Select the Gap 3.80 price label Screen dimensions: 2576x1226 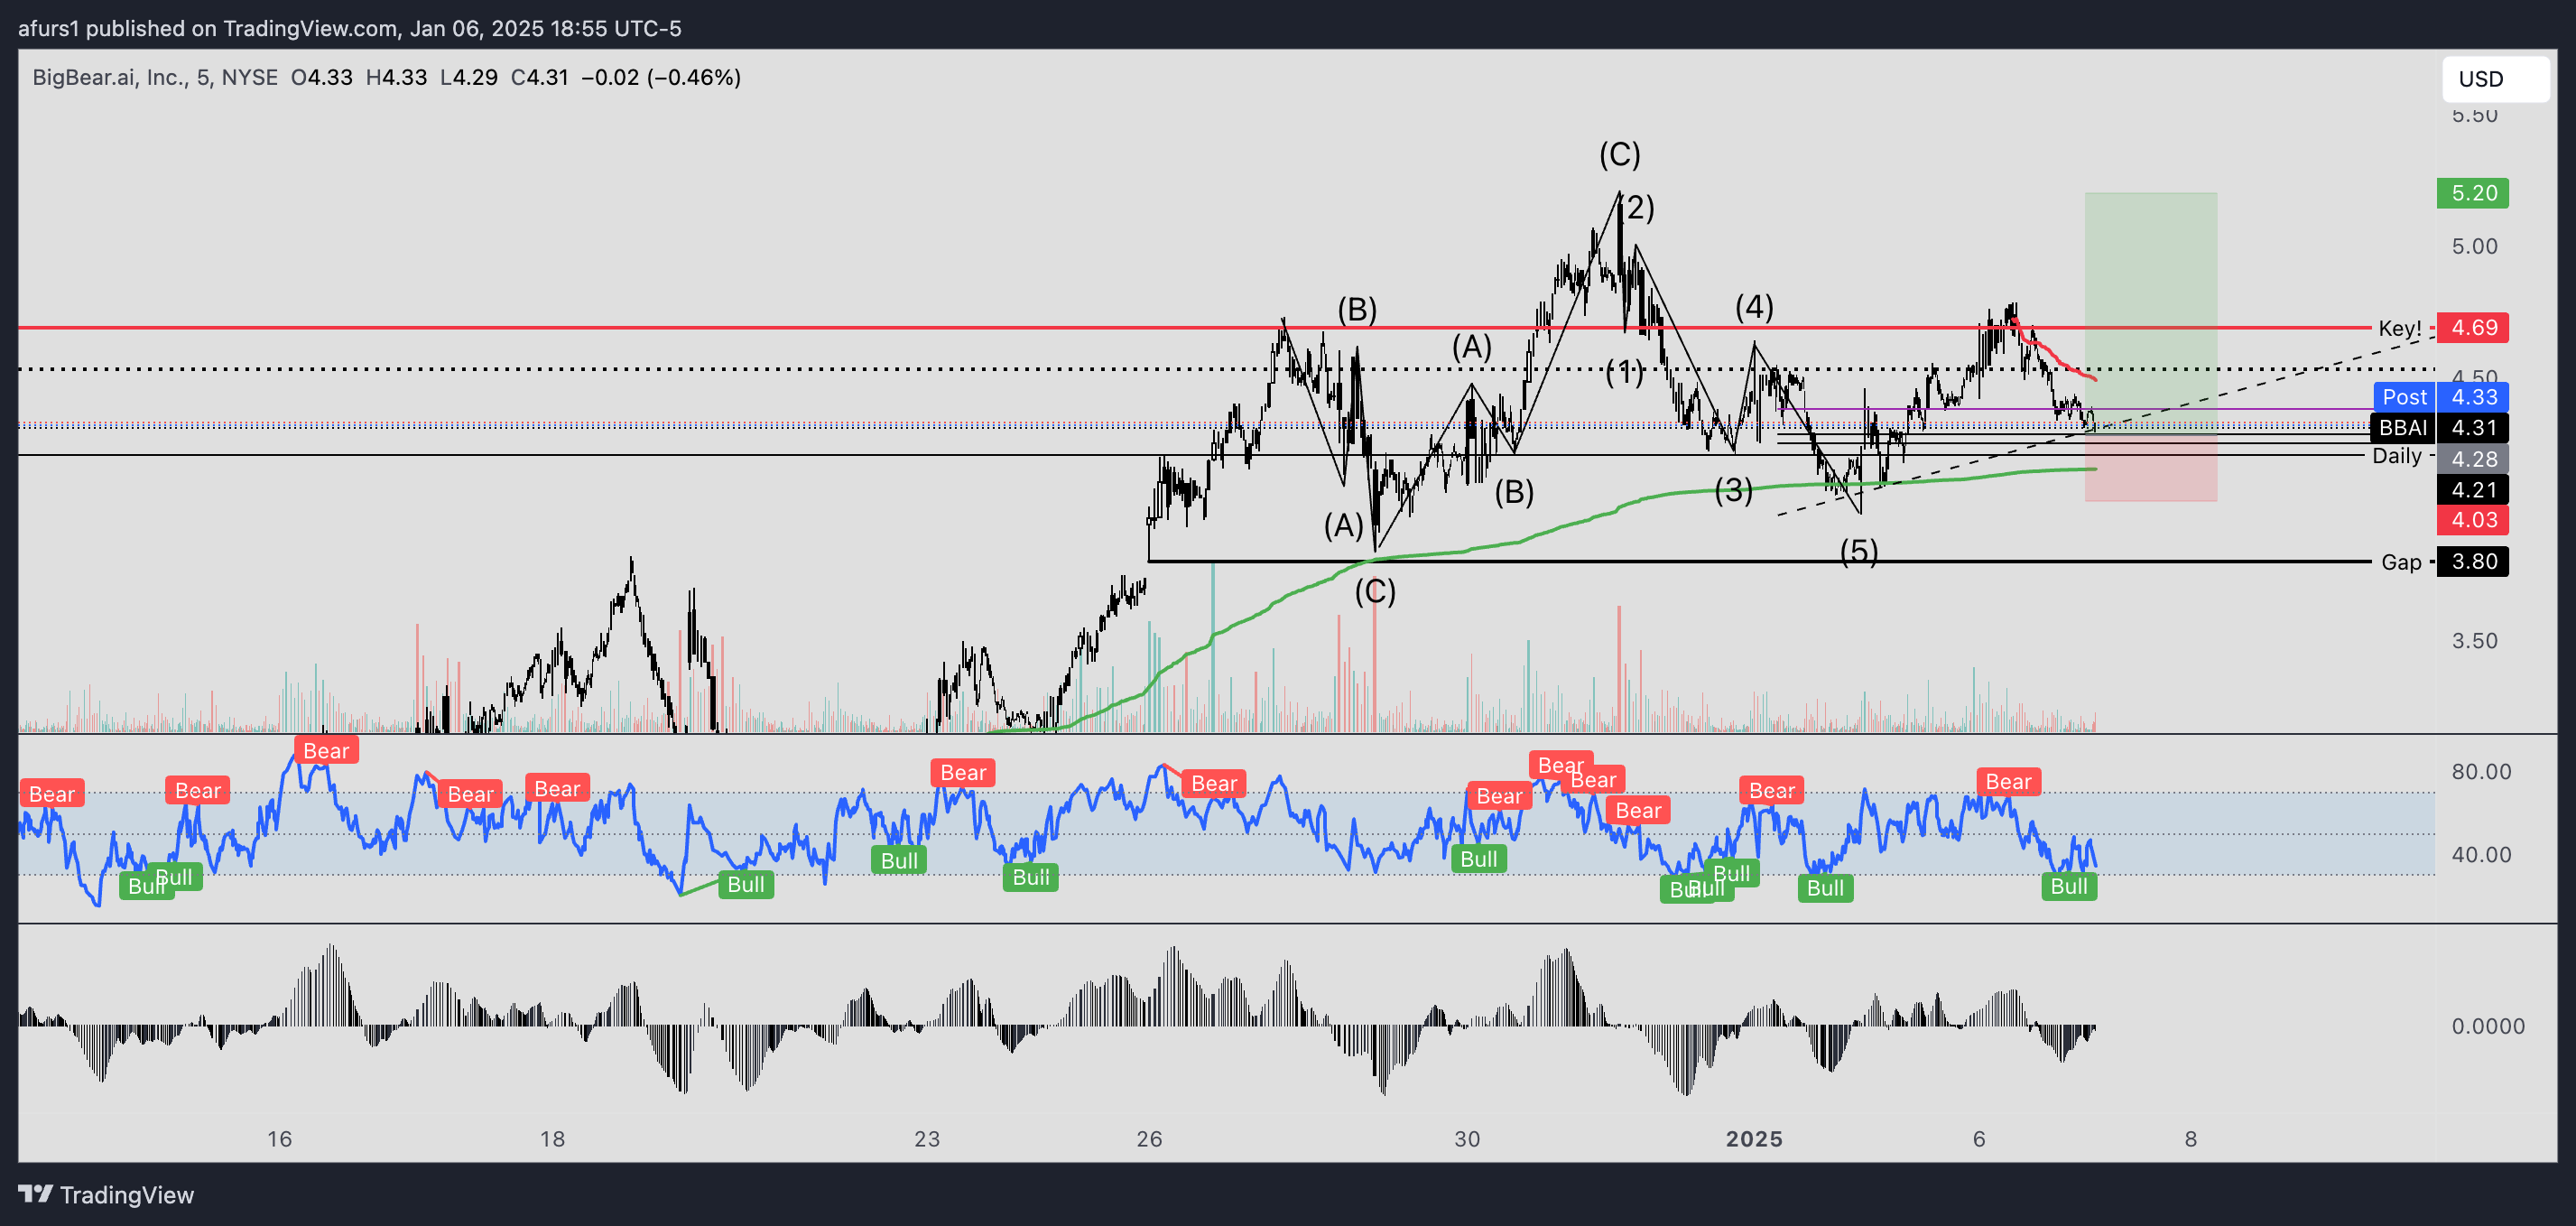[x=2472, y=562]
